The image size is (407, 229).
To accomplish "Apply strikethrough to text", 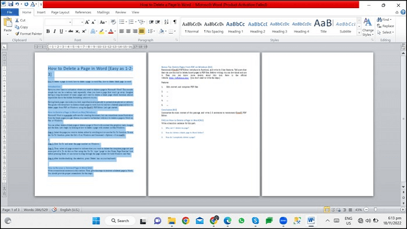I will [70, 31].
